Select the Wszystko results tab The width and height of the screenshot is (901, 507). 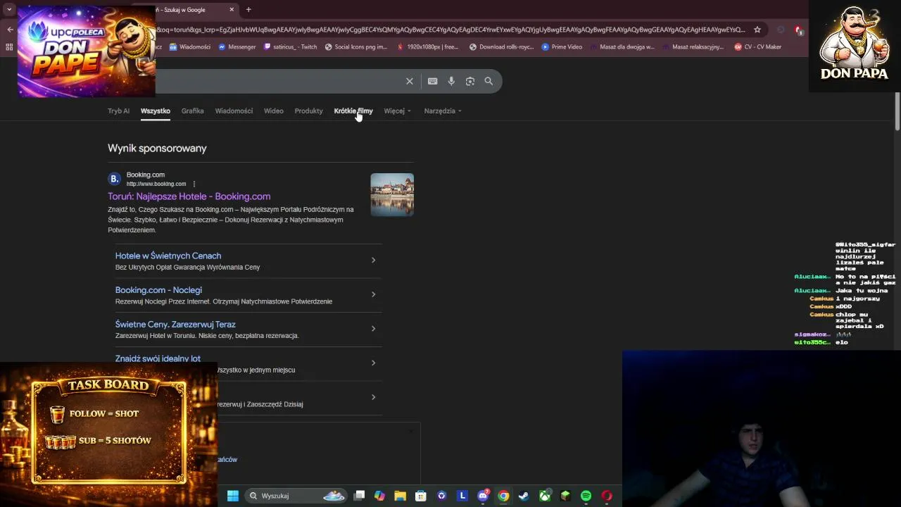point(156,111)
